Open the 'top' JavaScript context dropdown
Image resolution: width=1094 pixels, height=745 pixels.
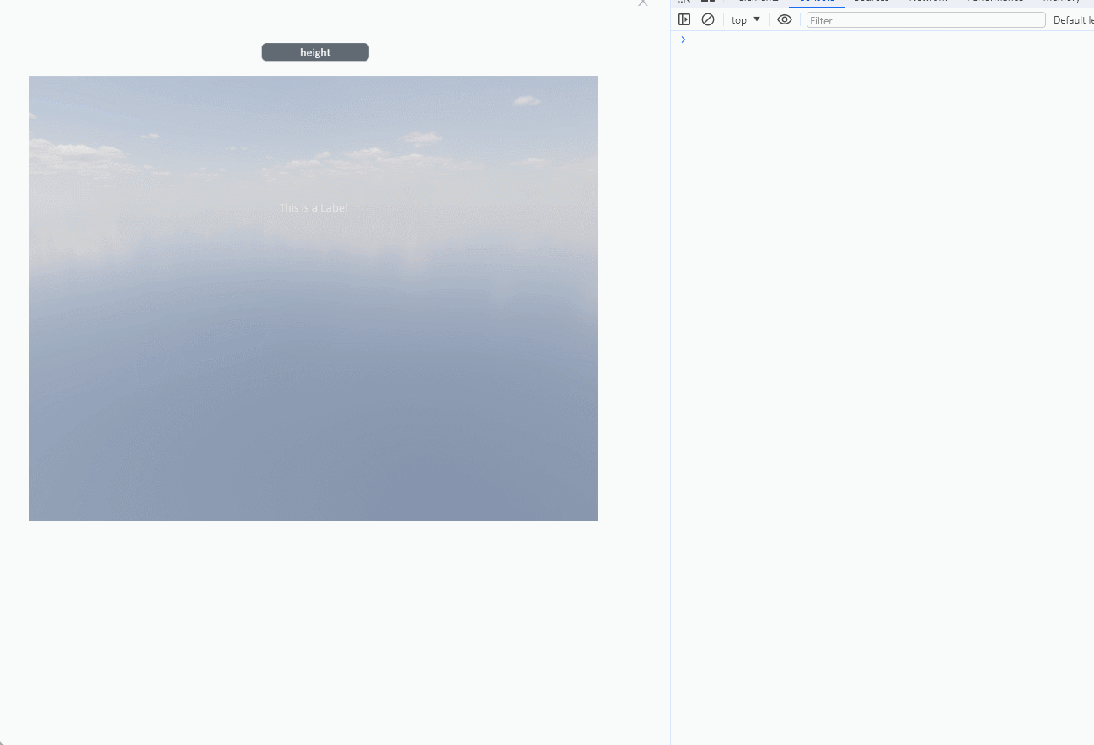[x=745, y=19]
